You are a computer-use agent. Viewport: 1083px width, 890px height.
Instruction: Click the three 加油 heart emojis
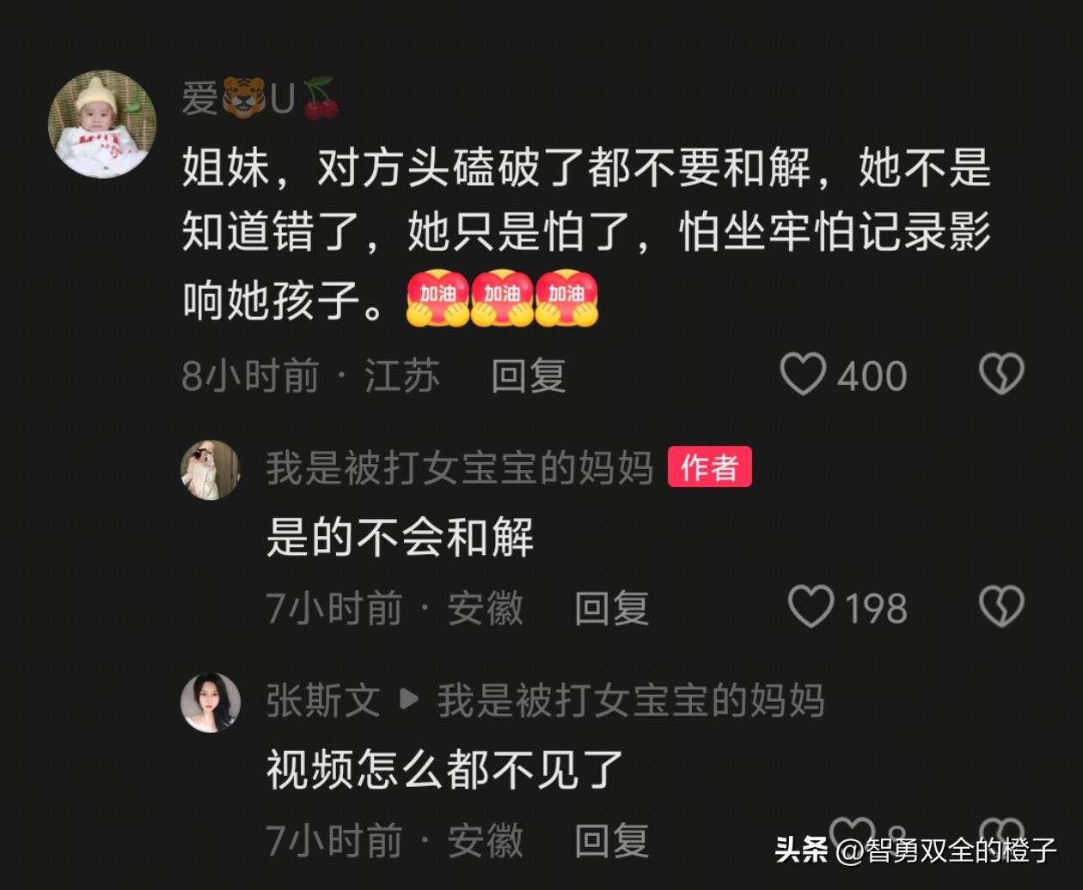502,300
